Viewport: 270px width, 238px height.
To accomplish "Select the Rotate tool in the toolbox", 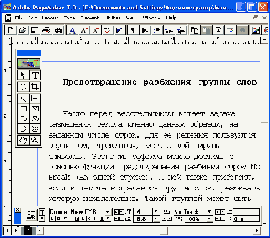I will pyautogui.click(x=23, y=87).
